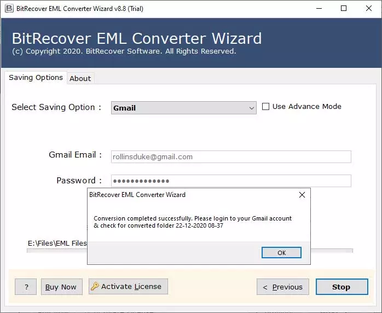Open the Select Saving Option dropdown showing Gmail

point(184,108)
